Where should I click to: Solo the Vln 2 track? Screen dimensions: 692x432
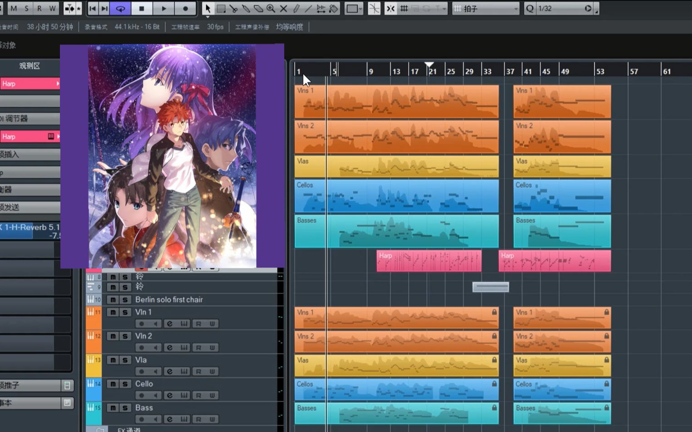pyautogui.click(x=125, y=336)
